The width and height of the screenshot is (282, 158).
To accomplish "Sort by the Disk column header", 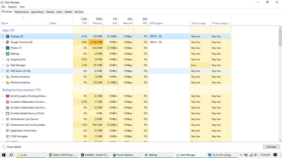I will click(x=111, y=21).
